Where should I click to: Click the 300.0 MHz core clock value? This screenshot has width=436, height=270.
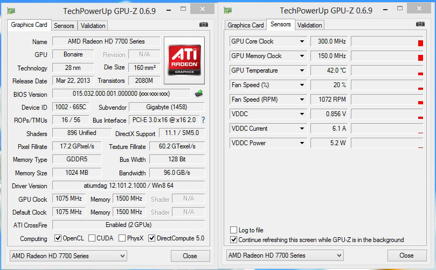[x=329, y=41]
